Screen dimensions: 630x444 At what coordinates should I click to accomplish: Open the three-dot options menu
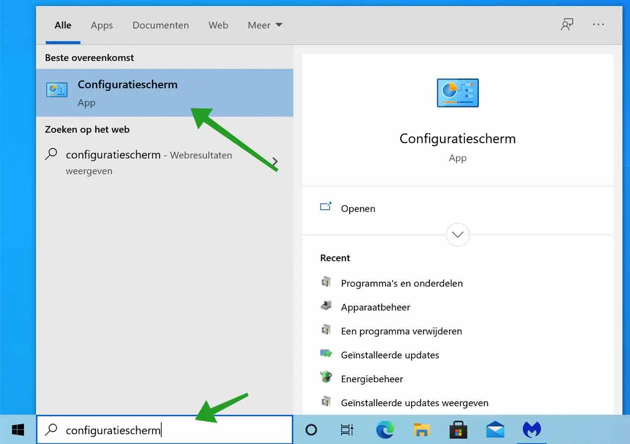599,24
